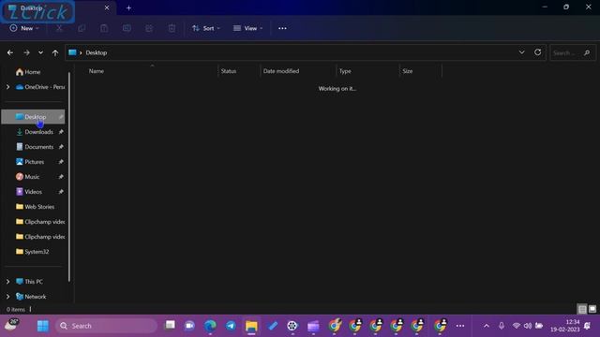Viewport: 600px width, 337px height.
Task: Expand the OneDrive tree node
Action: 8,87
